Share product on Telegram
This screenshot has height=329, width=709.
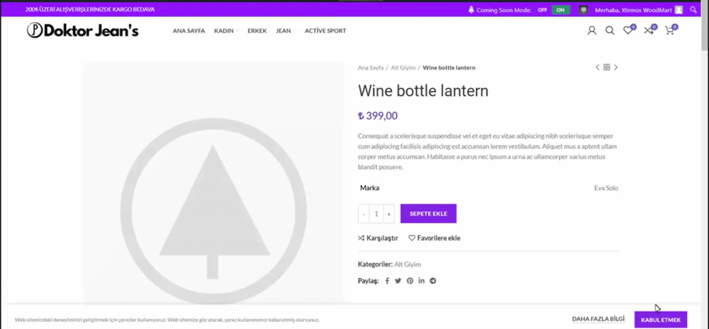click(x=432, y=281)
